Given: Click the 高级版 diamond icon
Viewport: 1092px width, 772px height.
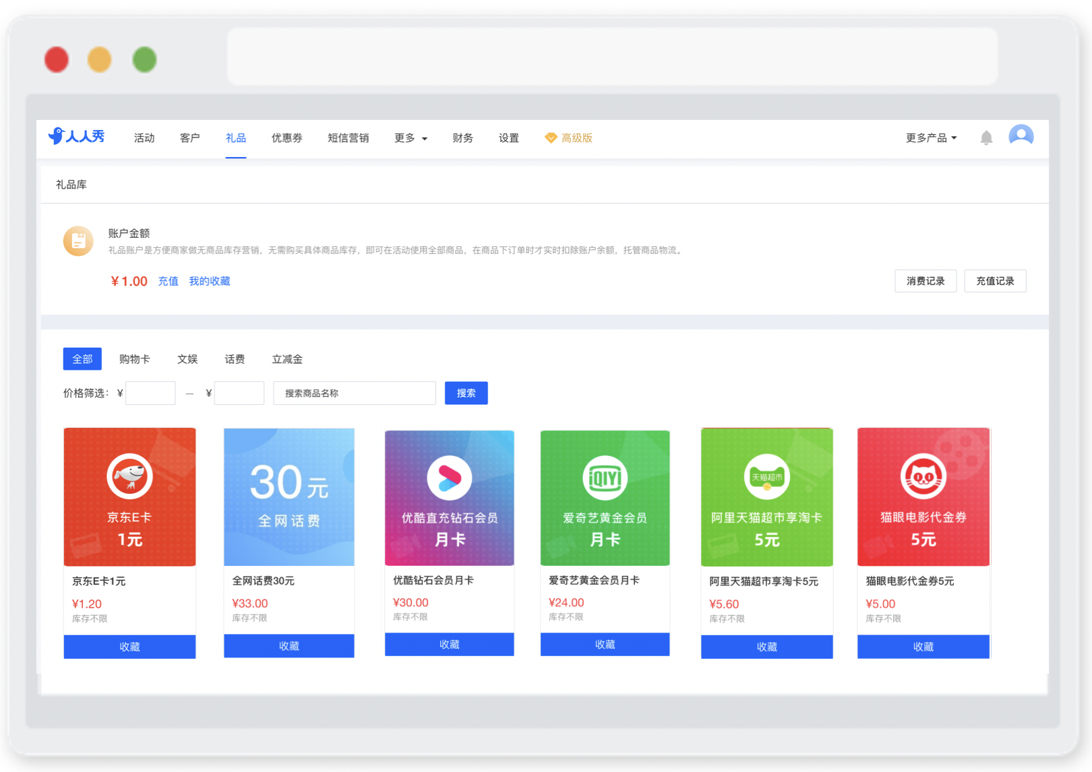Looking at the screenshot, I should 551,138.
